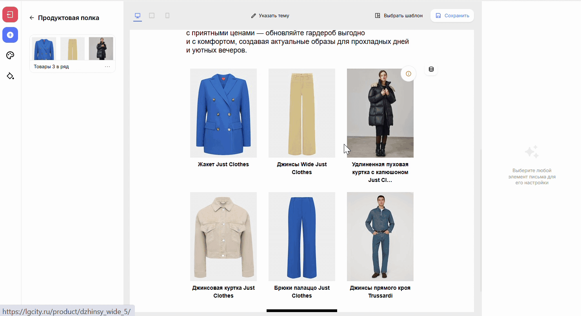Click the title Жакет Just Clothes

click(x=223, y=164)
